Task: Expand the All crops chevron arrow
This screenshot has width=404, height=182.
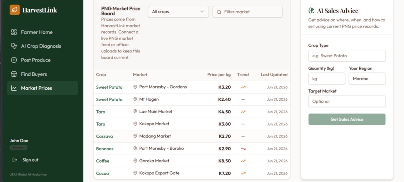Action: point(202,12)
